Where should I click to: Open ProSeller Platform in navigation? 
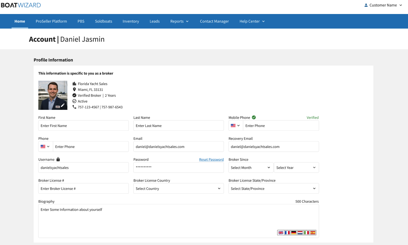[x=51, y=21]
